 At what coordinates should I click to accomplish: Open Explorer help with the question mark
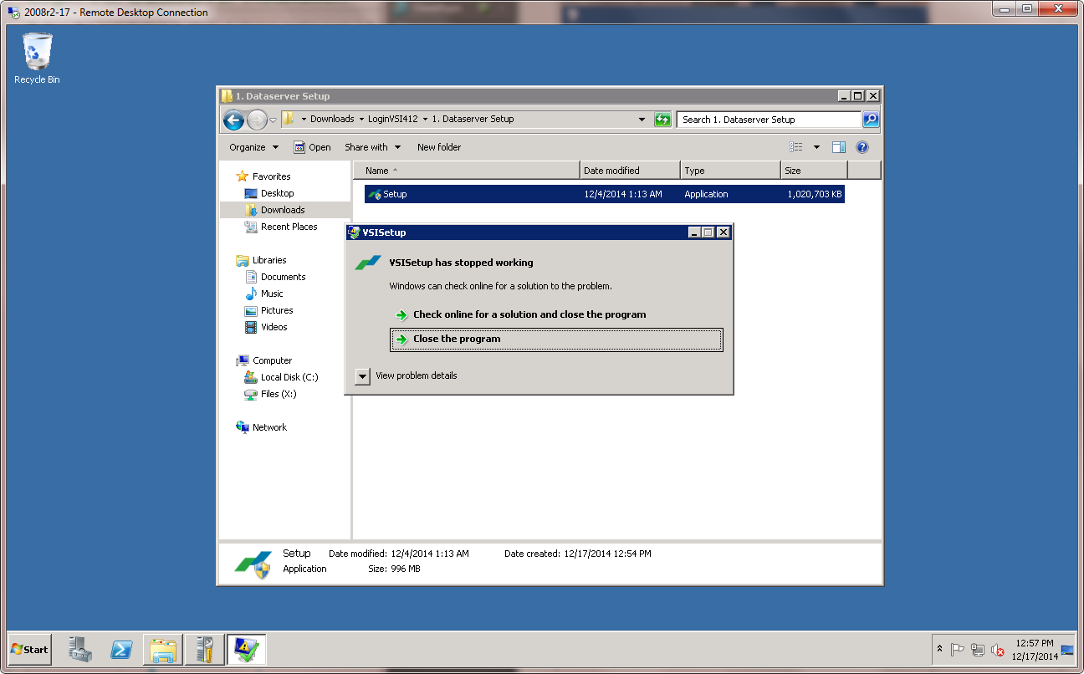(x=862, y=147)
